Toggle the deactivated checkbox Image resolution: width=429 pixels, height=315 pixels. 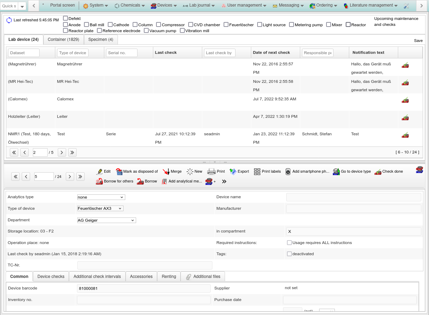coord(289,254)
